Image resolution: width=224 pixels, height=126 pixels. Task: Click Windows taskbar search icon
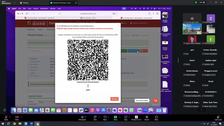coord(8,124)
